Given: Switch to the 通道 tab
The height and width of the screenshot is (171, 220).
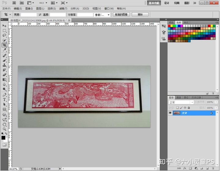Looking at the screenshot, I should [x=179, y=97].
